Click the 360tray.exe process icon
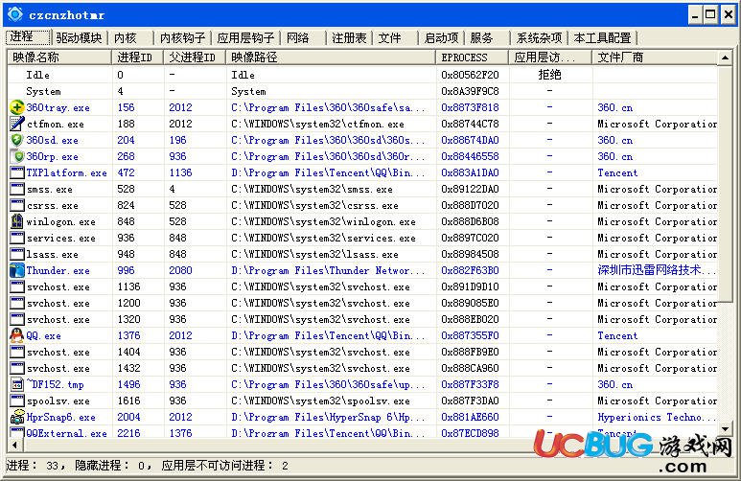741x481 pixels. (x=17, y=107)
